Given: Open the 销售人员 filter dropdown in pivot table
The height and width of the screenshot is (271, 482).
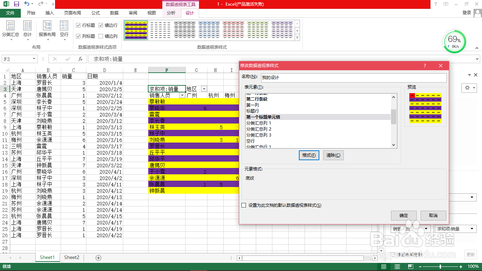Looking at the screenshot, I should pyautogui.click(x=182, y=95).
